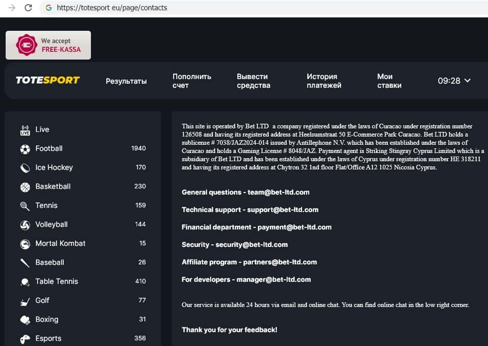This screenshot has width=488, height=346.
Task: Open the Golf category label
Action: (42, 300)
